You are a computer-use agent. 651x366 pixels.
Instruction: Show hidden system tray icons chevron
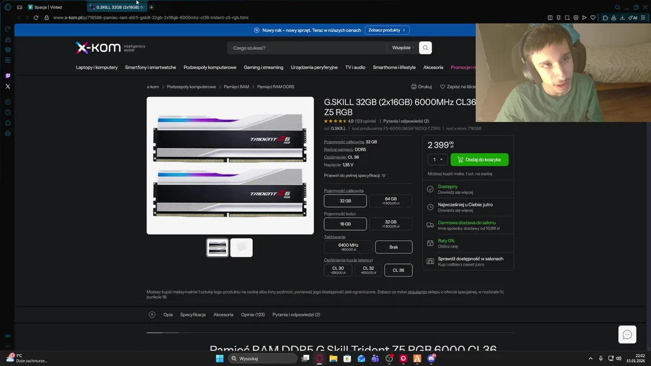pyautogui.click(x=590, y=358)
